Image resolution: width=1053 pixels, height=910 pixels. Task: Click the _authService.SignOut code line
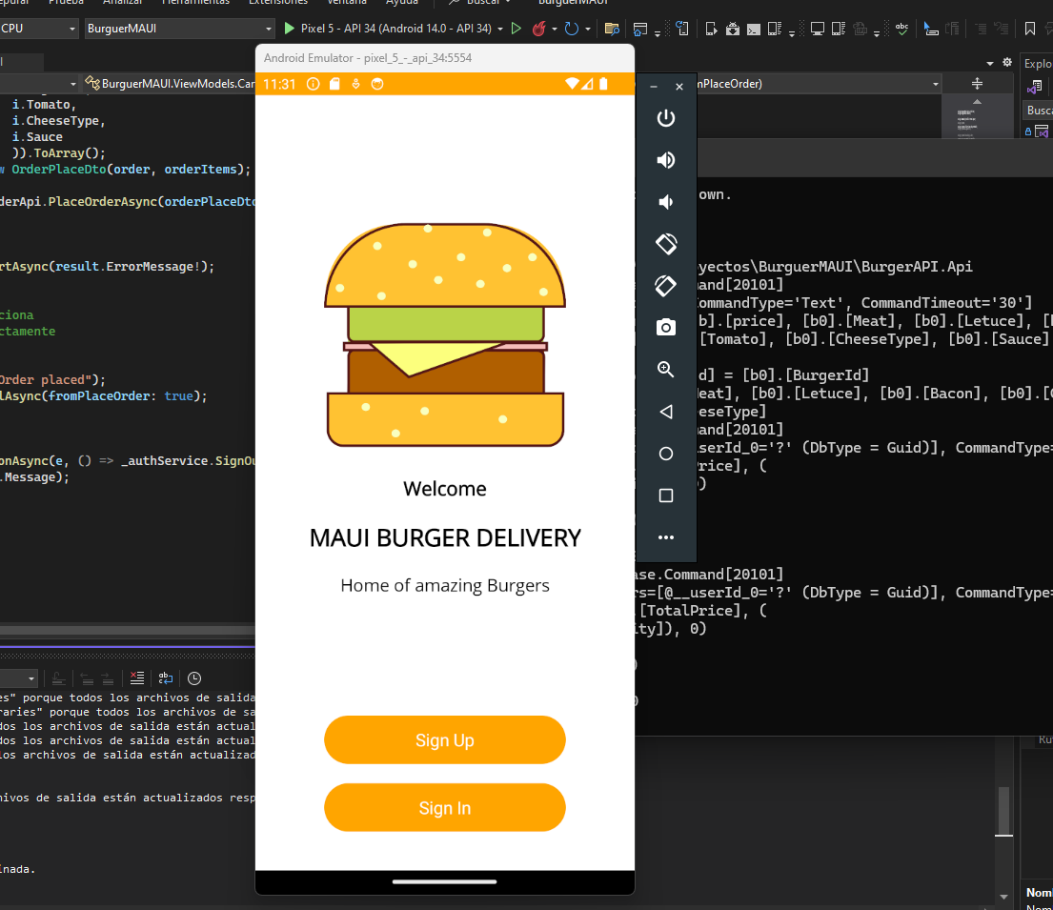[128, 460]
